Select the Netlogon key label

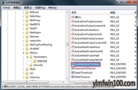pyautogui.click(x=35, y=33)
